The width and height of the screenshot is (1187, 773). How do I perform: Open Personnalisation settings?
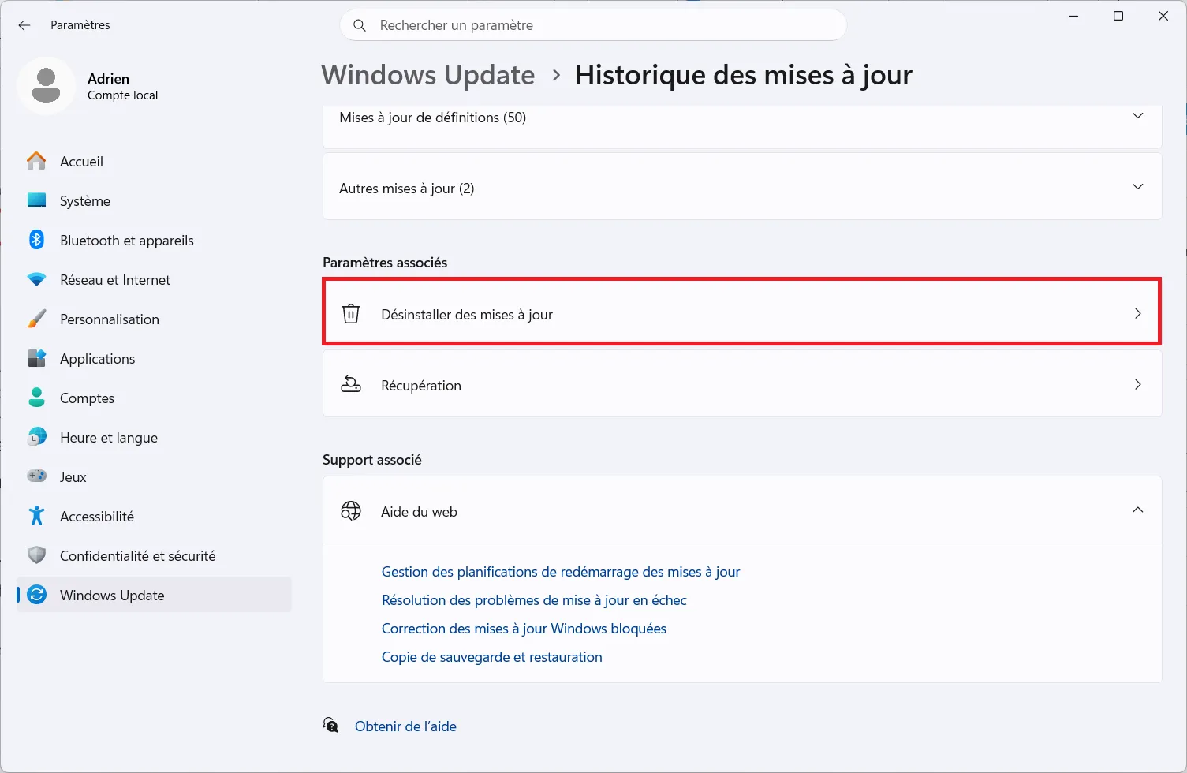[x=109, y=319]
